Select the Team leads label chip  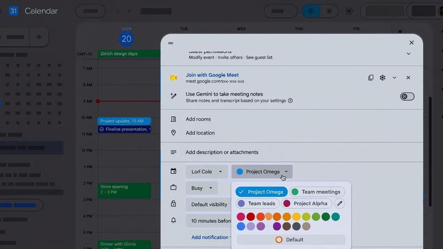click(x=257, y=203)
